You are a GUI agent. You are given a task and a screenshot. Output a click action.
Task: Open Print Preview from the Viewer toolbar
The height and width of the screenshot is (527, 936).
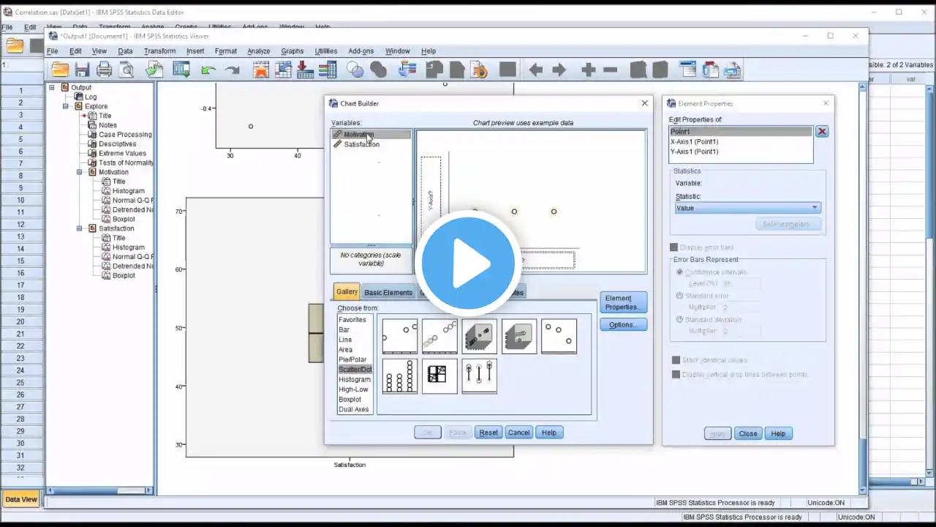point(127,70)
